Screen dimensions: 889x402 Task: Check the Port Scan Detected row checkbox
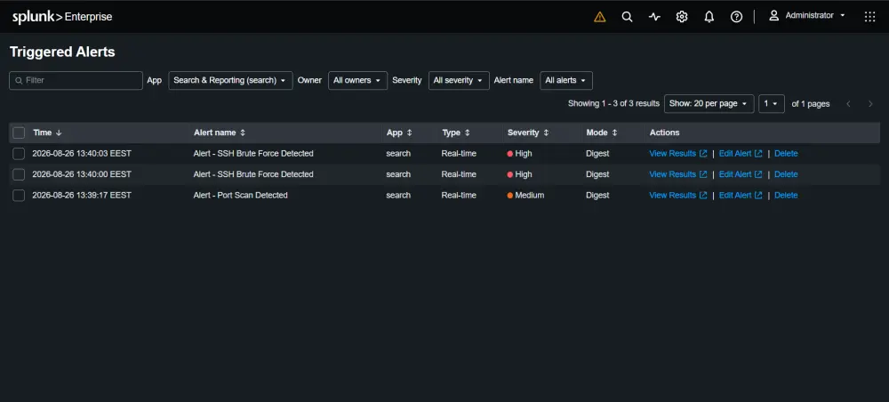19,196
